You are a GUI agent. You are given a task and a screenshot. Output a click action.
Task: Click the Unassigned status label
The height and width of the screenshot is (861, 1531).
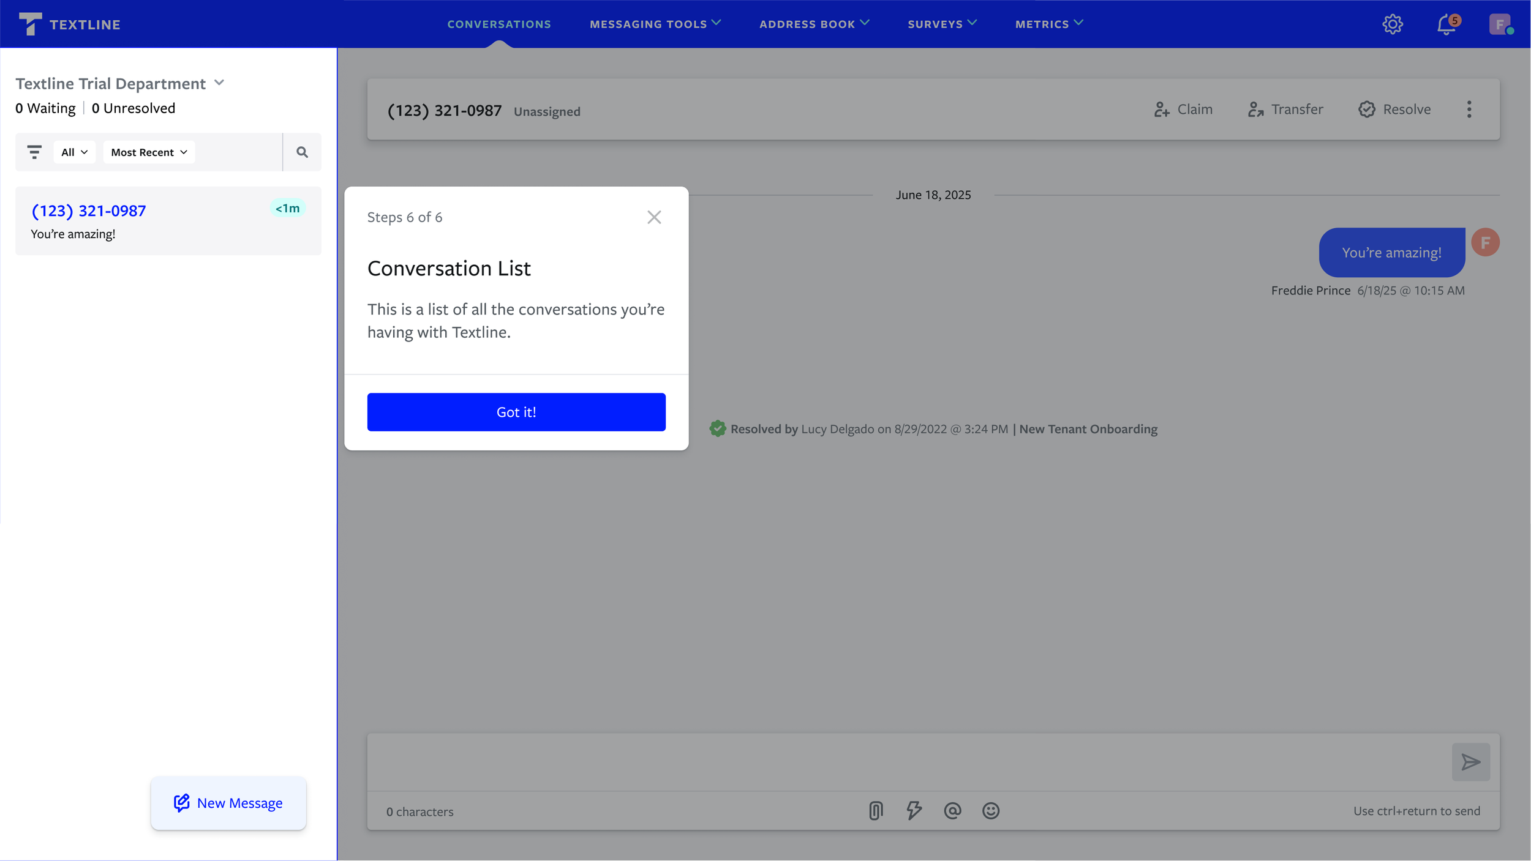(547, 111)
